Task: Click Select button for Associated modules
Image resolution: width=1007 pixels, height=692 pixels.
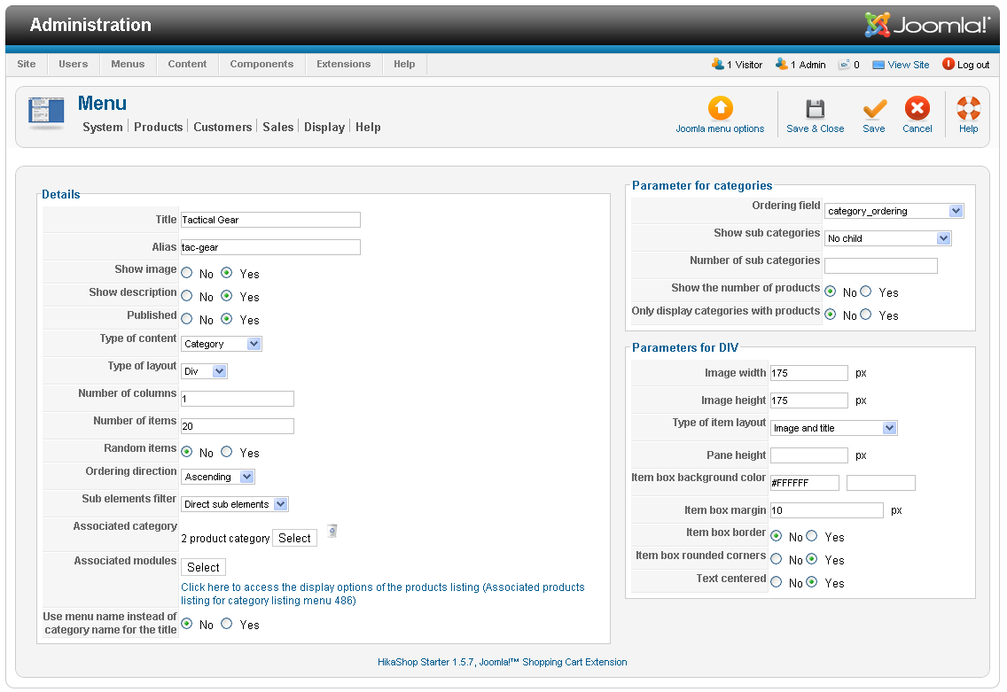Action: (203, 567)
